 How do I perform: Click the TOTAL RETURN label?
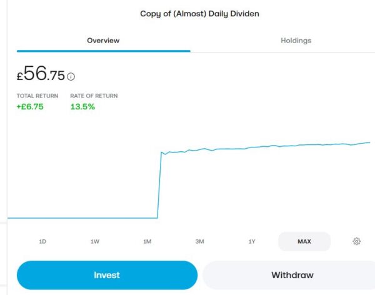[37, 96]
